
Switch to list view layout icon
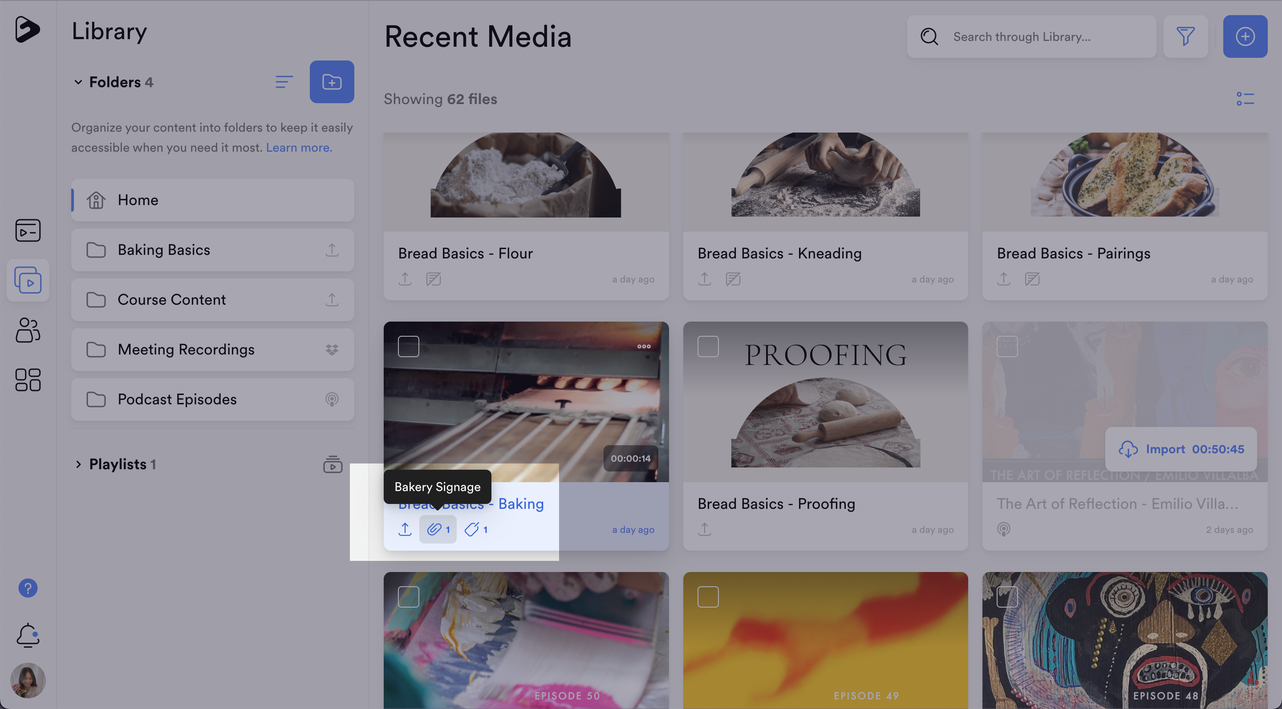[x=1245, y=99]
